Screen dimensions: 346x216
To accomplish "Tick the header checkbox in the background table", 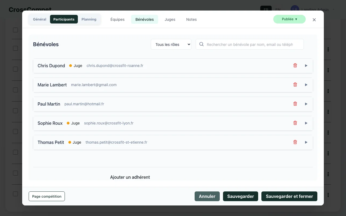I will tap(15, 30).
